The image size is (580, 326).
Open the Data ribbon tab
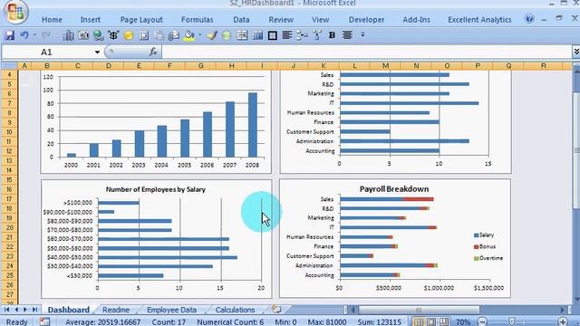pyautogui.click(x=241, y=20)
